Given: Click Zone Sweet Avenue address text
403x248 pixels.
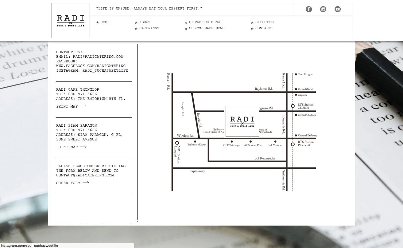Looking at the screenshot, I should coord(76,139).
